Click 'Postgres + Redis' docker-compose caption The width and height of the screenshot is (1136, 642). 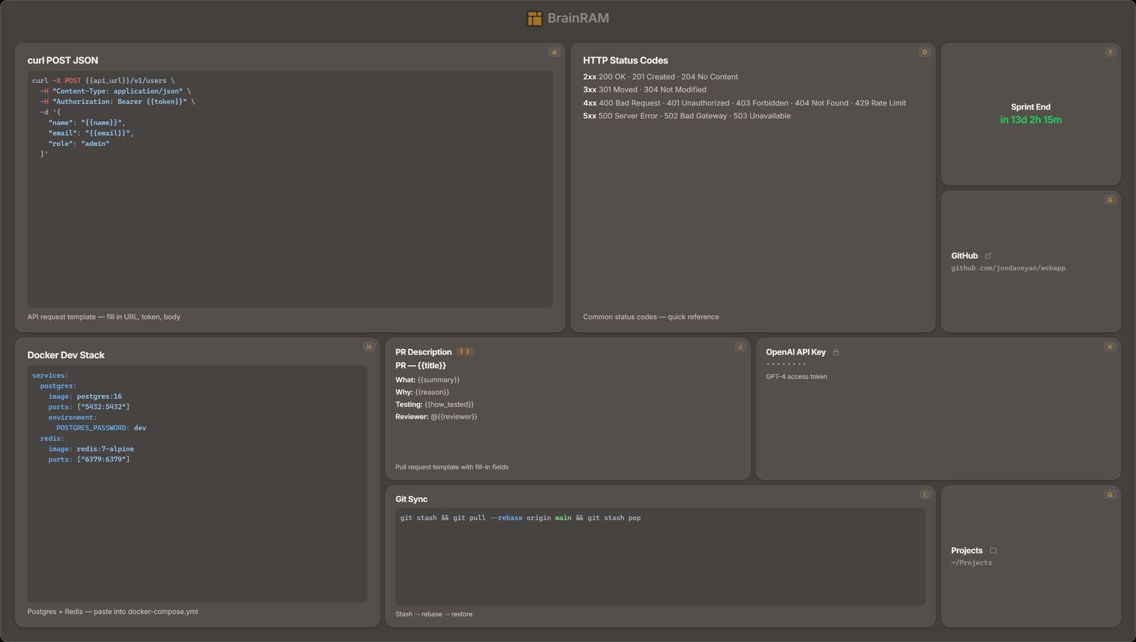pos(112,612)
